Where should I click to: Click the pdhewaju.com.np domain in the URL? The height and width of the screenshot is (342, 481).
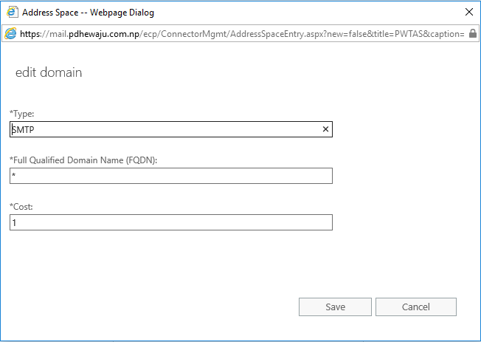point(104,34)
